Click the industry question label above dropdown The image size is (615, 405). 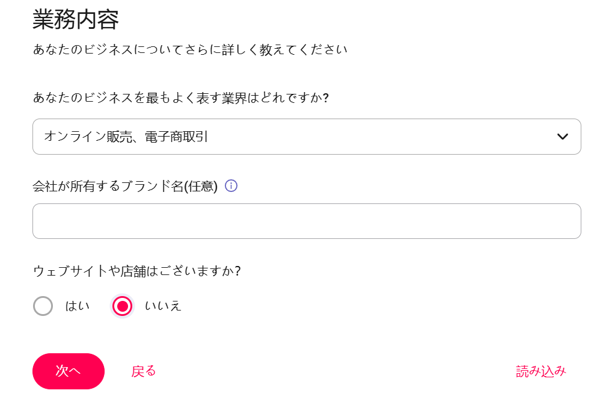181,97
